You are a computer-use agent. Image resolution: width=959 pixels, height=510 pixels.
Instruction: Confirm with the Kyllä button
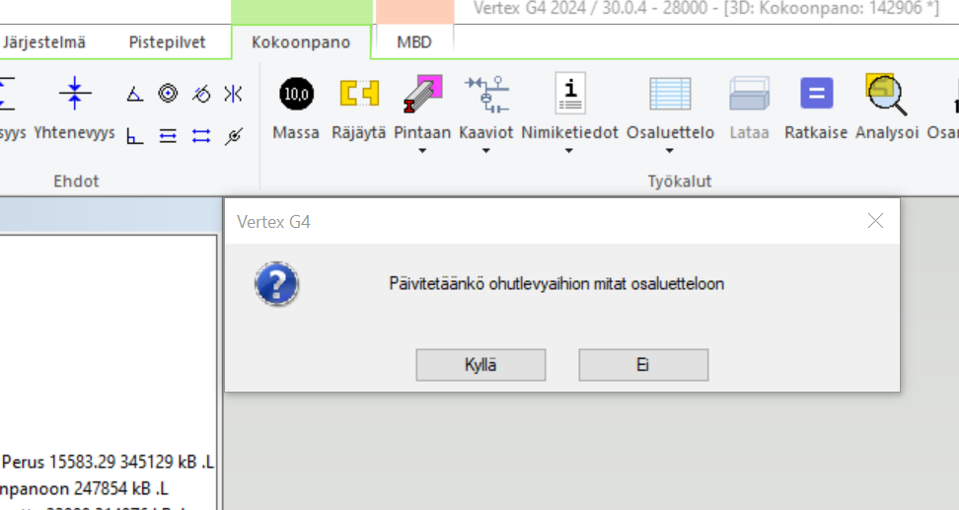pyautogui.click(x=480, y=365)
